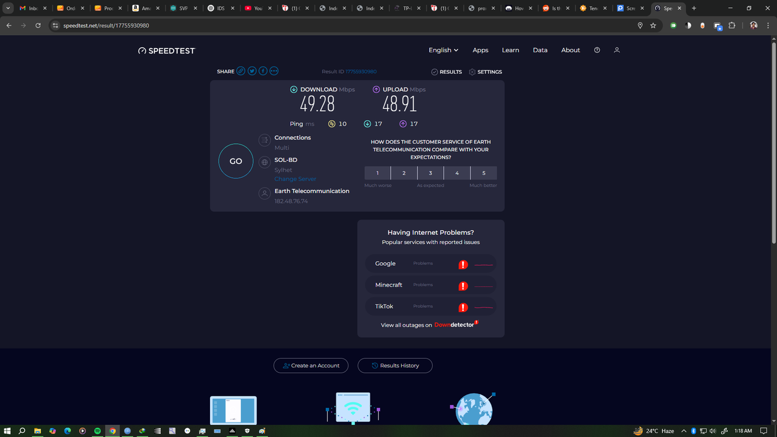
Task: Go back to previous page
Action: tap(8, 25)
